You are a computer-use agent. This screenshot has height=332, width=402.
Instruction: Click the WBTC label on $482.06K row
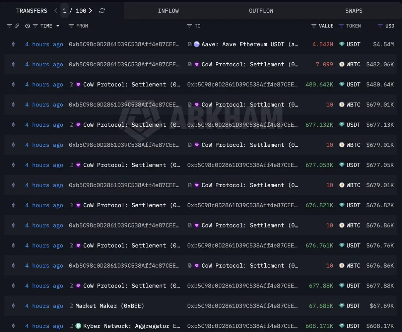[353, 64]
